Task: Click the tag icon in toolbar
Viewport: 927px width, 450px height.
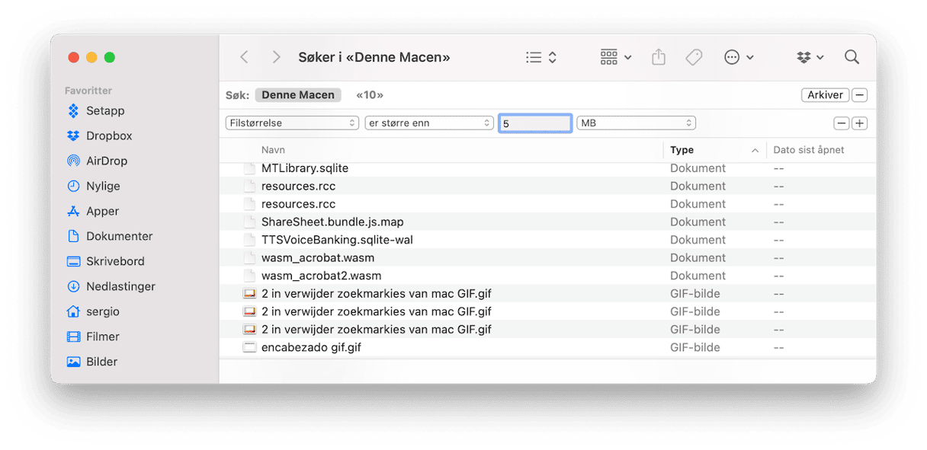Action: click(x=694, y=57)
